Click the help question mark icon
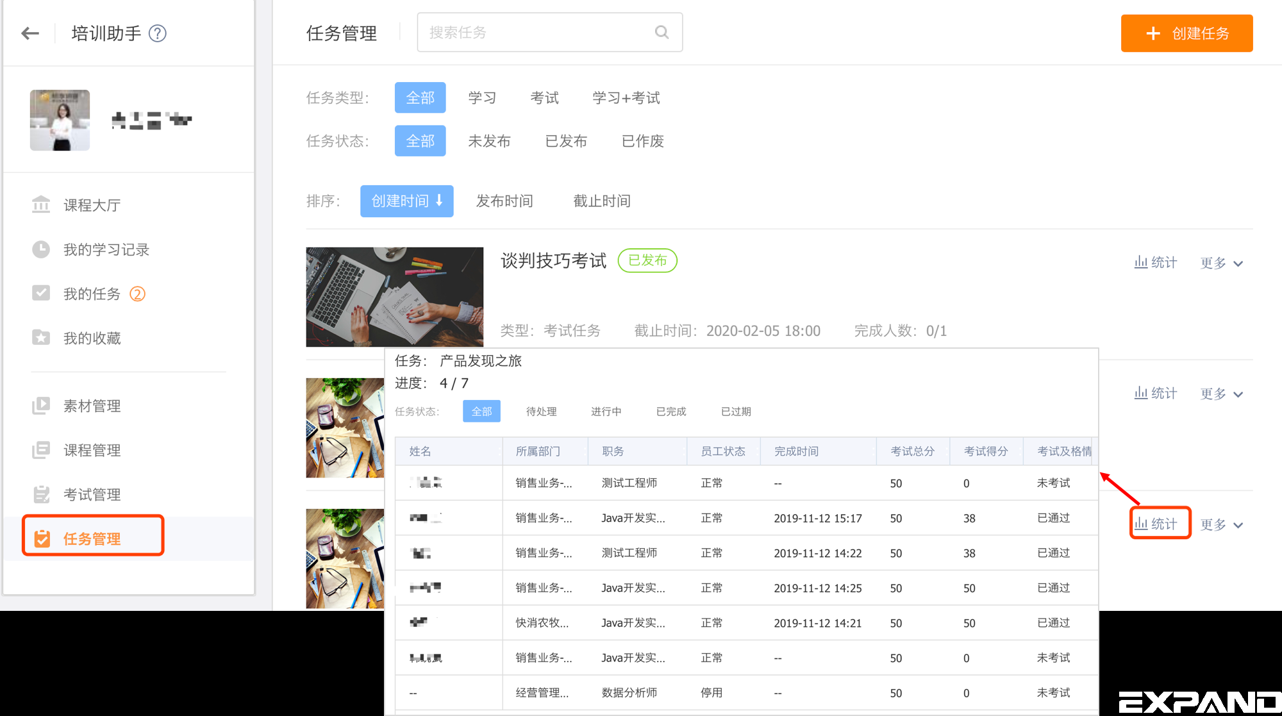Image resolution: width=1282 pixels, height=716 pixels. 158,33
